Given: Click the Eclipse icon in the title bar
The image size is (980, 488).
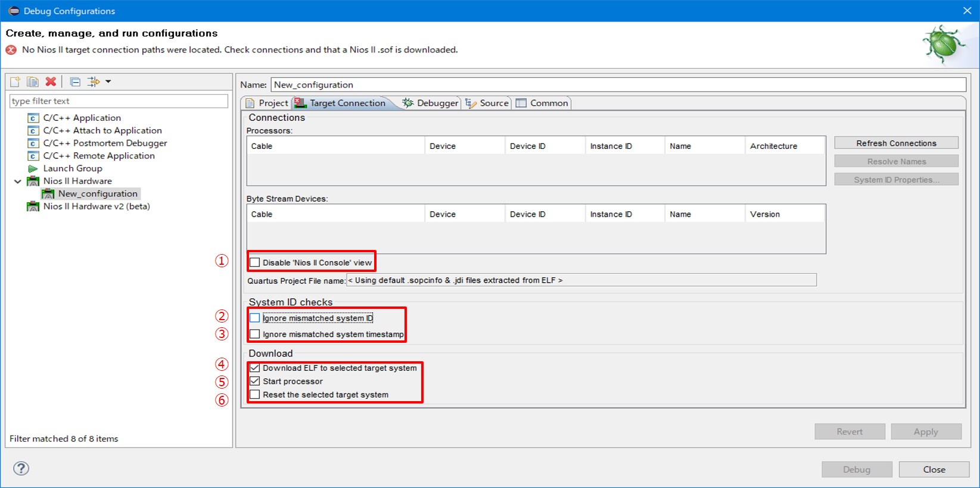Looking at the screenshot, I should pyautogui.click(x=14, y=11).
